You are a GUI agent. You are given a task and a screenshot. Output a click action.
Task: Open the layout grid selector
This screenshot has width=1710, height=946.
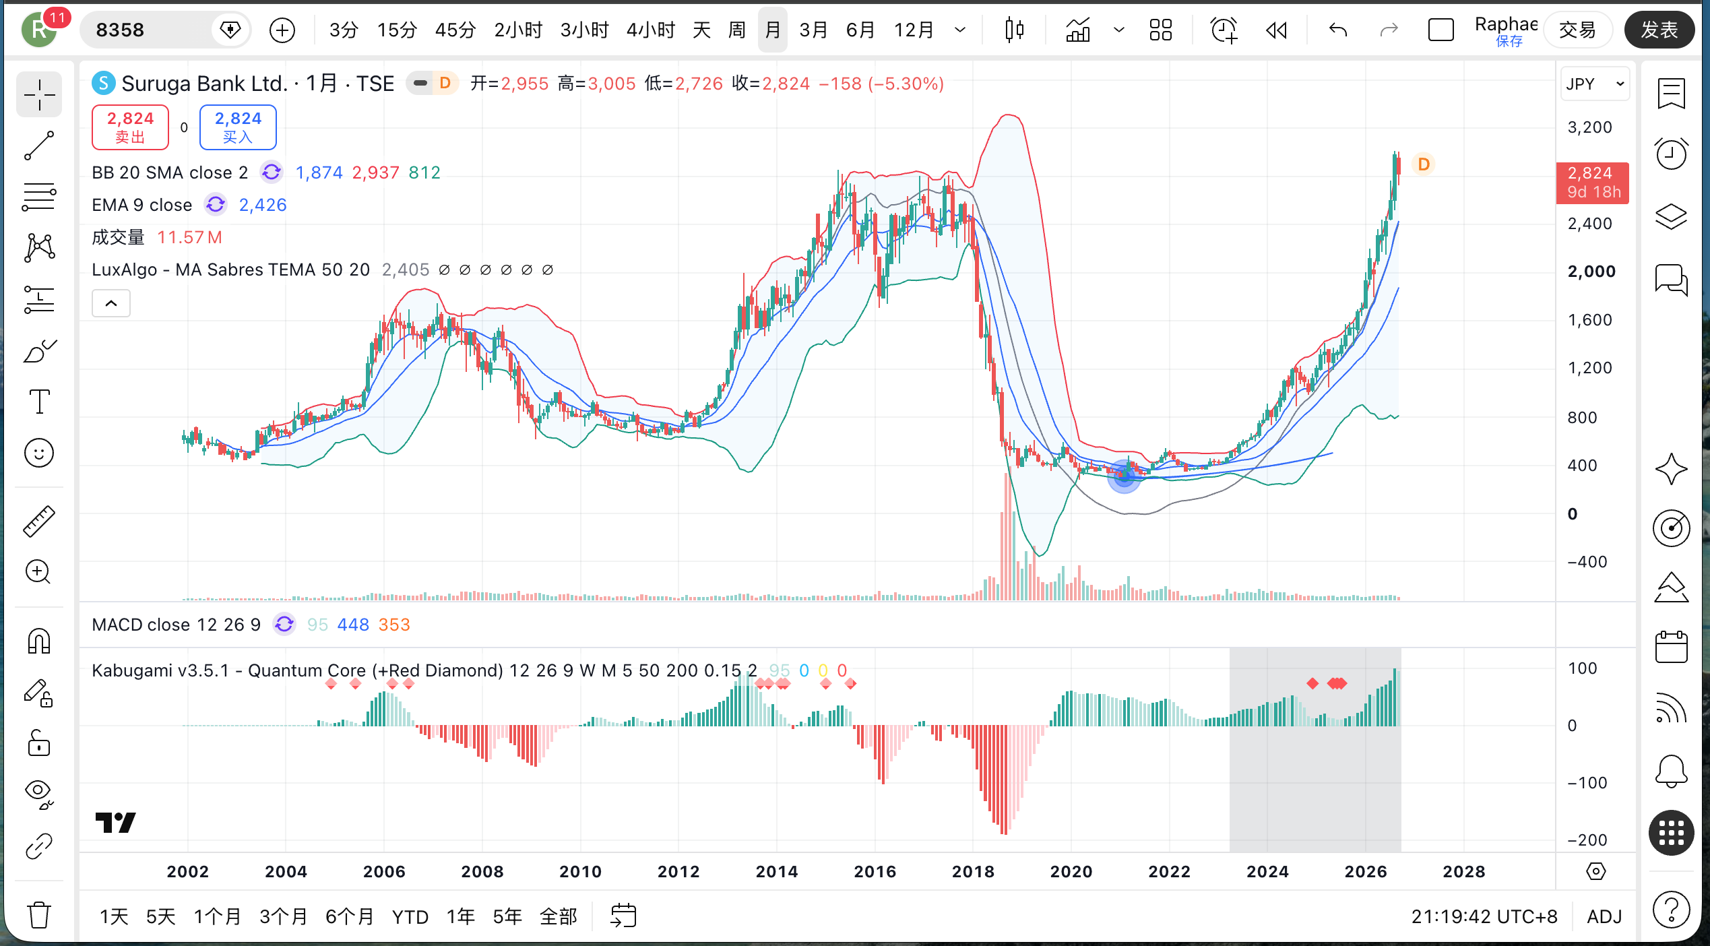[1160, 30]
